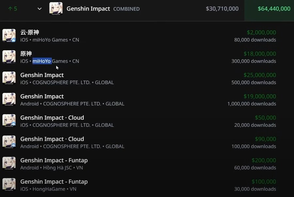
Task: Collapse the Genshin Impact app list
Action: tap(39, 9)
